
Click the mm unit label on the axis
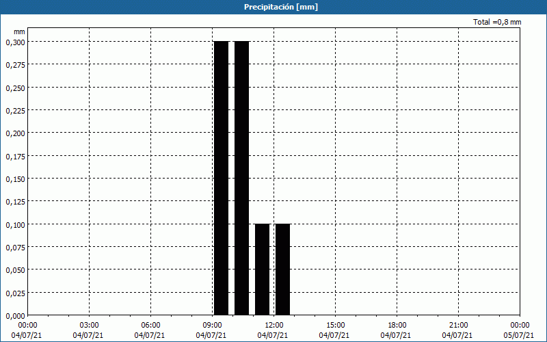coord(19,31)
